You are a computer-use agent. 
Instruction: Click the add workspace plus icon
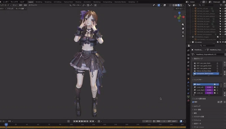(x=137, y=2)
